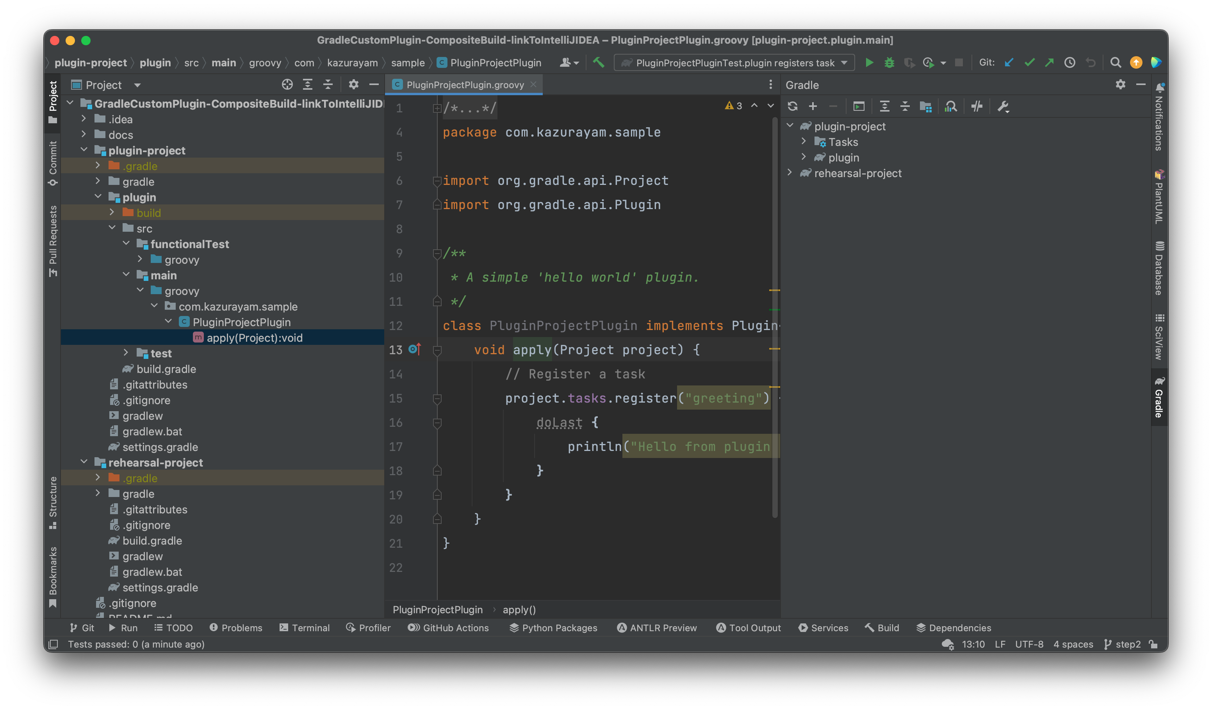The width and height of the screenshot is (1212, 710).
Task: Open Project panel gear options
Action: pyautogui.click(x=353, y=85)
